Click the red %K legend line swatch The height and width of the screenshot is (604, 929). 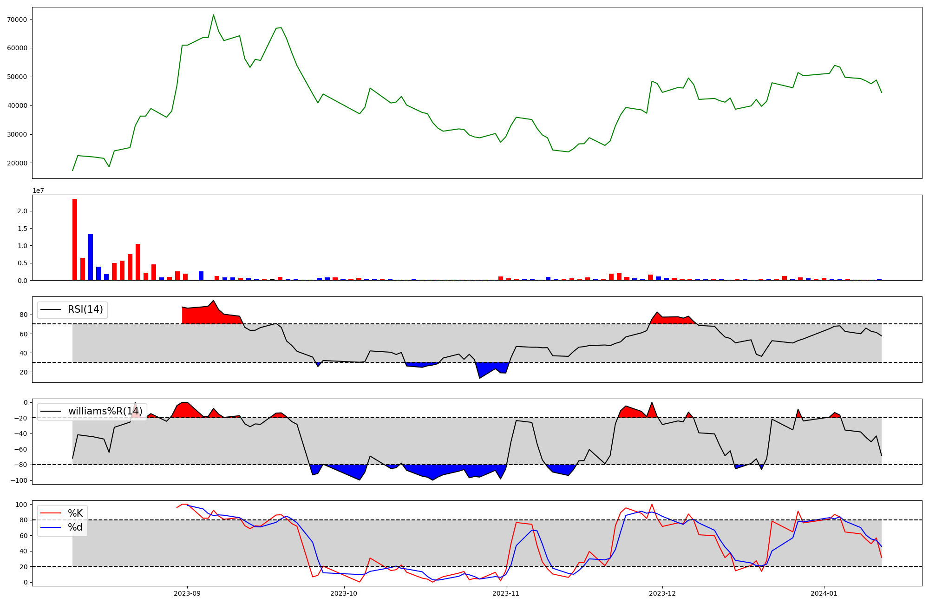51,513
